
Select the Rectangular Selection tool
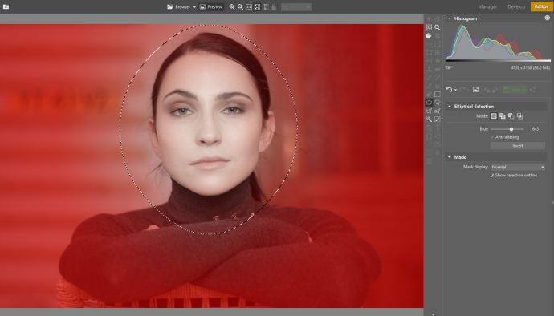click(438, 95)
